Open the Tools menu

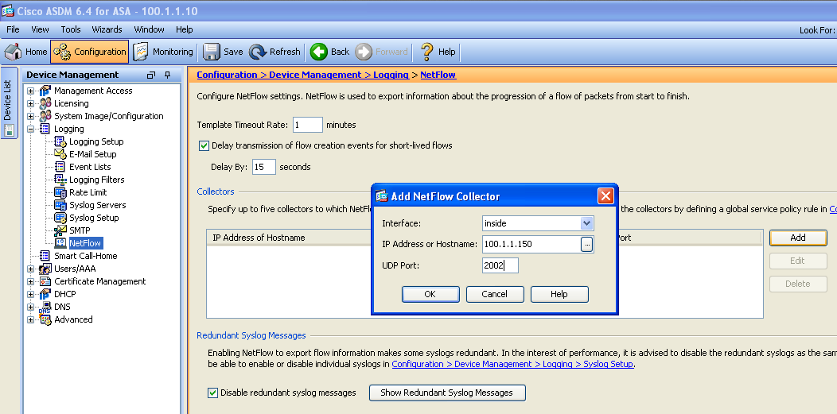[x=71, y=29]
